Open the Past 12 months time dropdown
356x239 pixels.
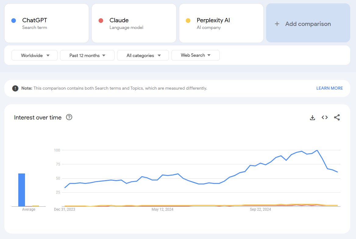click(x=87, y=55)
